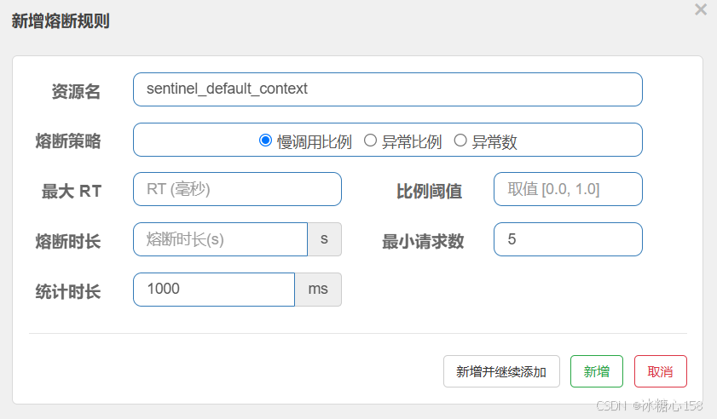
Task: Select the 慢调用比例 radio option
Action: click(x=265, y=141)
